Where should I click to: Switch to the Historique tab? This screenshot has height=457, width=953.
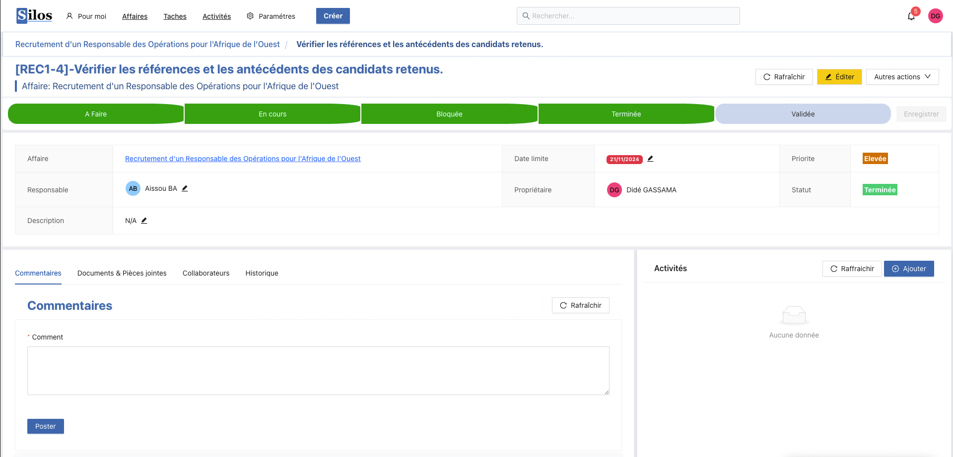coord(262,273)
